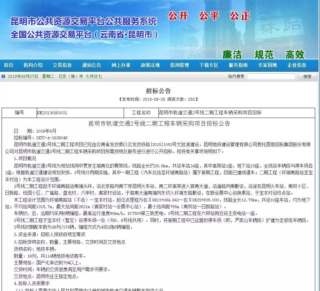This screenshot has height=291, width=320.
Task: Open the 专家园地 menu item
Action: tap(267, 65)
